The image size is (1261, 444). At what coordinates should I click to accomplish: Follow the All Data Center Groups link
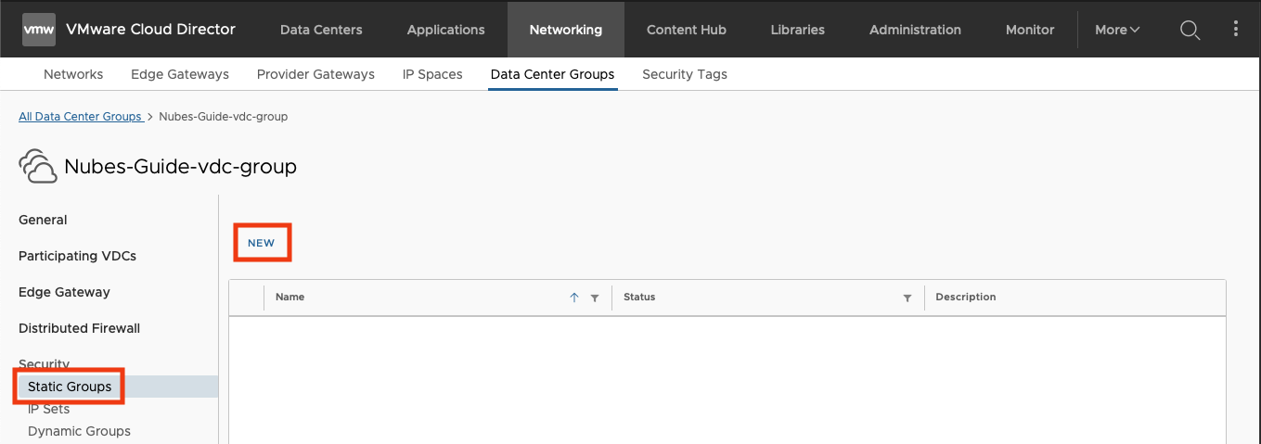tap(80, 117)
